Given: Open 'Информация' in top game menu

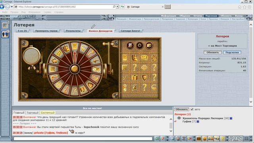Looking at the screenshot, I should pos(168,16).
